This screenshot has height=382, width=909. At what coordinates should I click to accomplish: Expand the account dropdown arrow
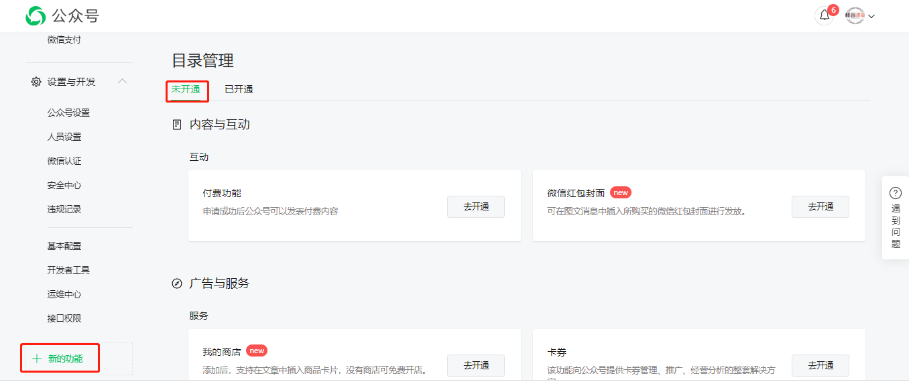point(871,17)
